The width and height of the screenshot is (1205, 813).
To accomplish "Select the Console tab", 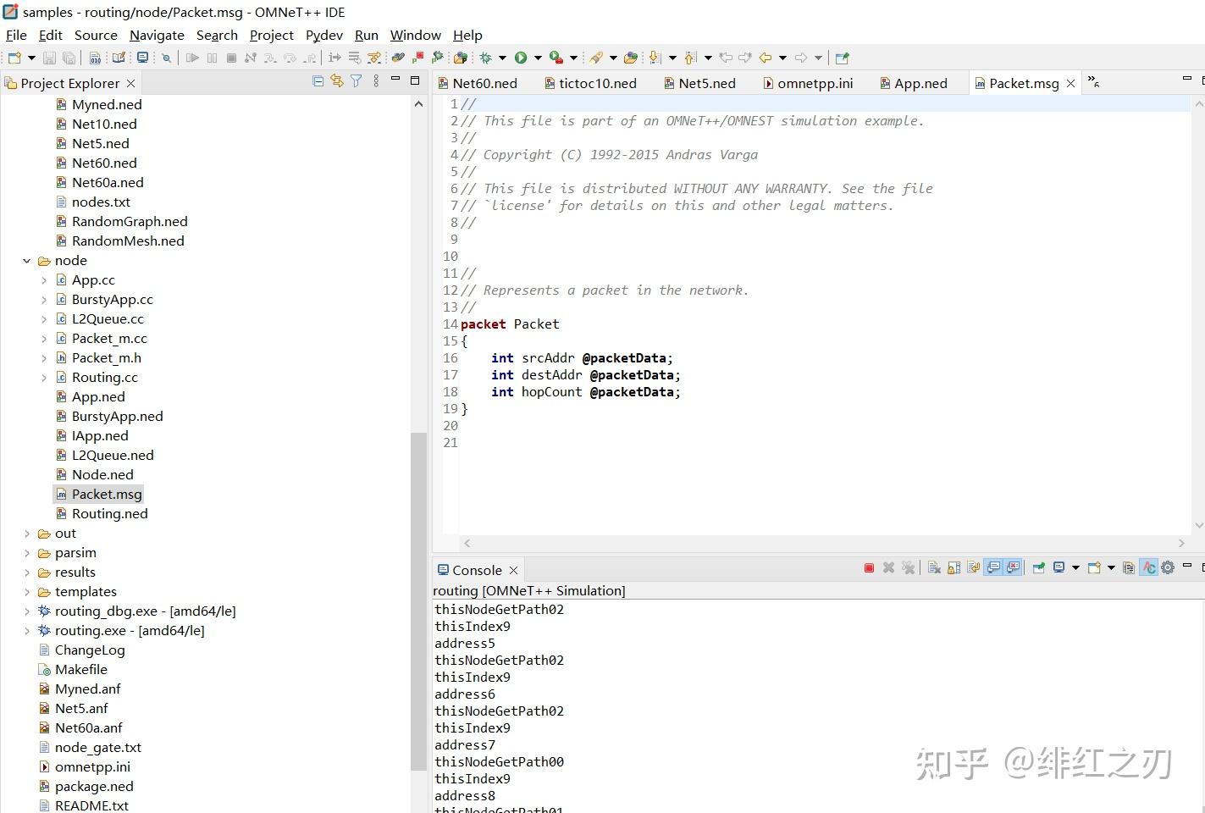I will tap(477, 570).
